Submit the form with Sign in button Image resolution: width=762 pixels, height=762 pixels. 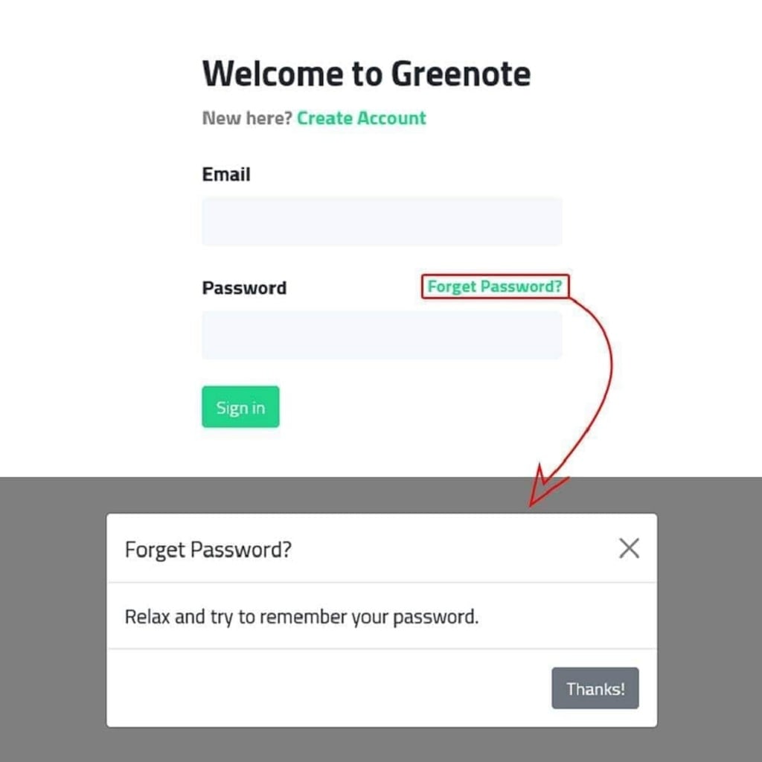click(x=240, y=407)
